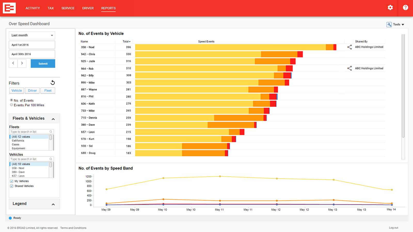Collapse the Legend panel
The height and width of the screenshot is (232, 413).
tap(53, 204)
